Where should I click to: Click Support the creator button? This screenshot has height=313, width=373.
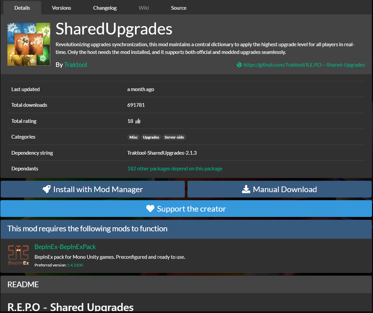pos(186,209)
